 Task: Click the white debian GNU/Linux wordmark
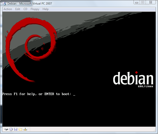click(x=133, y=79)
